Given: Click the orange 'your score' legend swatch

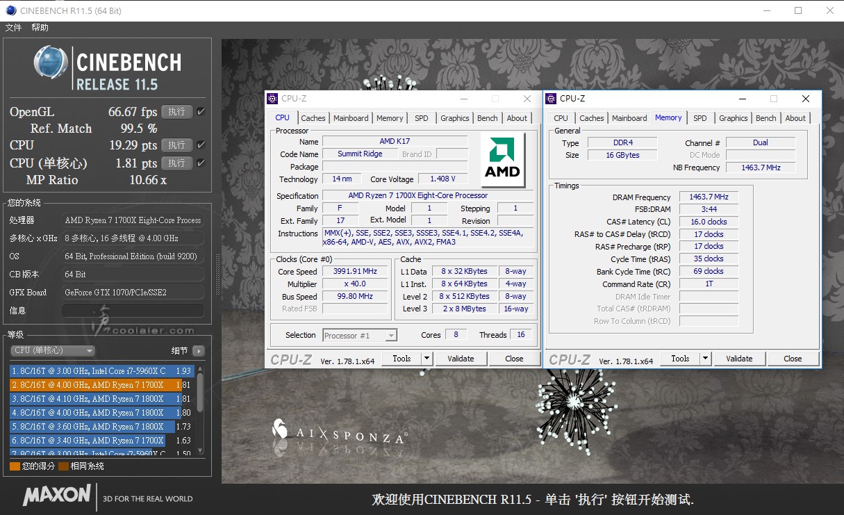Looking at the screenshot, I should pyautogui.click(x=15, y=466).
